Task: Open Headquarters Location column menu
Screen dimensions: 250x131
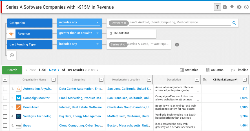Action: [149, 80]
